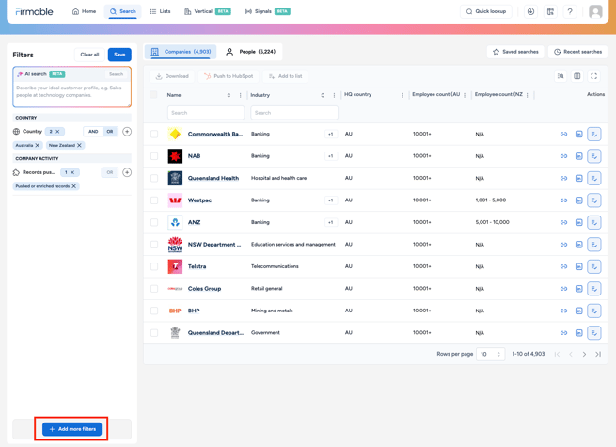Jump to the last results page

click(x=598, y=354)
